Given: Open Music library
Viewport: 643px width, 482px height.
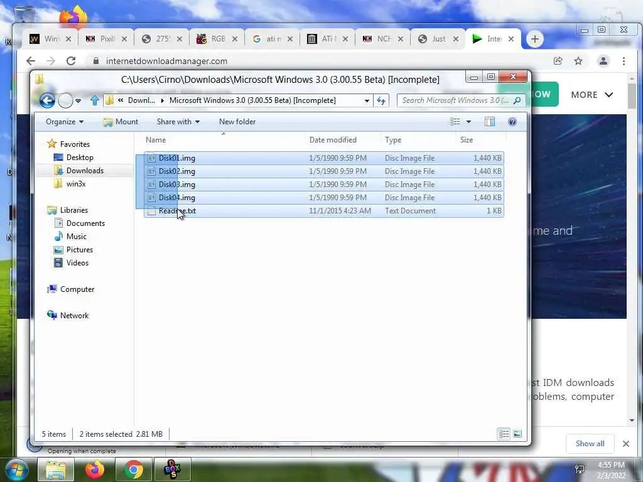Looking at the screenshot, I should pyautogui.click(x=76, y=237).
